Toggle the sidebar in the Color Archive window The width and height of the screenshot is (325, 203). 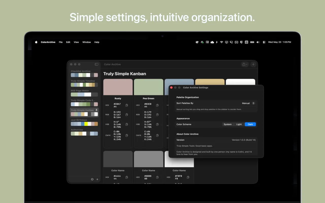(x=96, y=64)
